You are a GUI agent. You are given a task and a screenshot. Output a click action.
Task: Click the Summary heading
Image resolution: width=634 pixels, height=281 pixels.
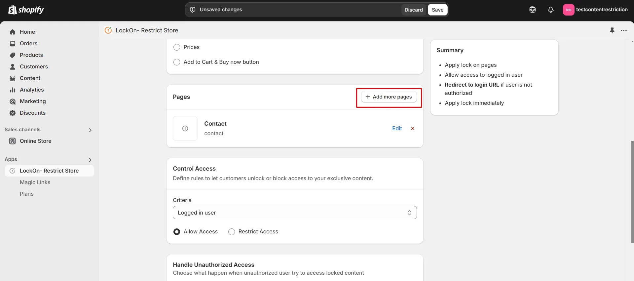tap(450, 50)
